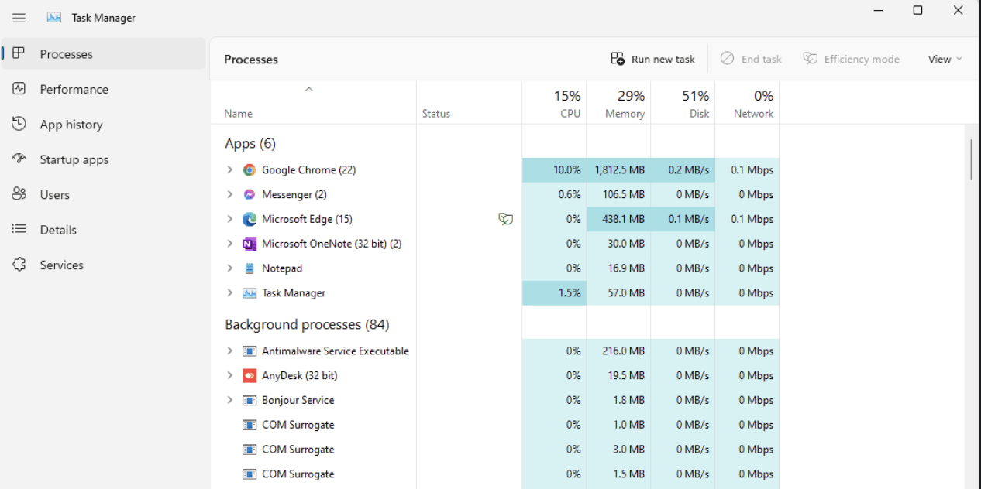Select the Apps (6) group heading
The image size is (981, 489).
(x=250, y=143)
